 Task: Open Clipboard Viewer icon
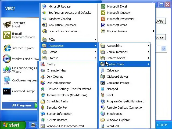[x=103, y=77]
